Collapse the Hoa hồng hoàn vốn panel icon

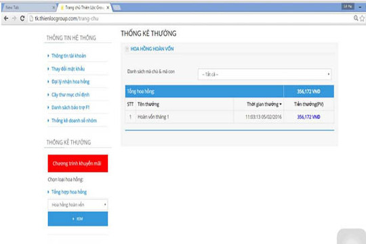click(127, 49)
